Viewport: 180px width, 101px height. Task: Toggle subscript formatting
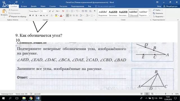click(44, 15)
